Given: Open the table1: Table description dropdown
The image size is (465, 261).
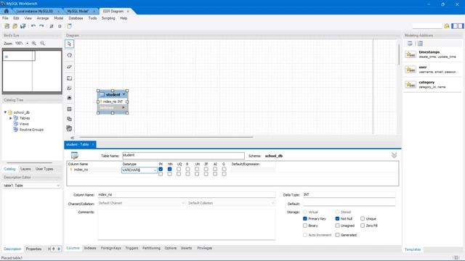Looking at the screenshot, I should click(x=32, y=186).
